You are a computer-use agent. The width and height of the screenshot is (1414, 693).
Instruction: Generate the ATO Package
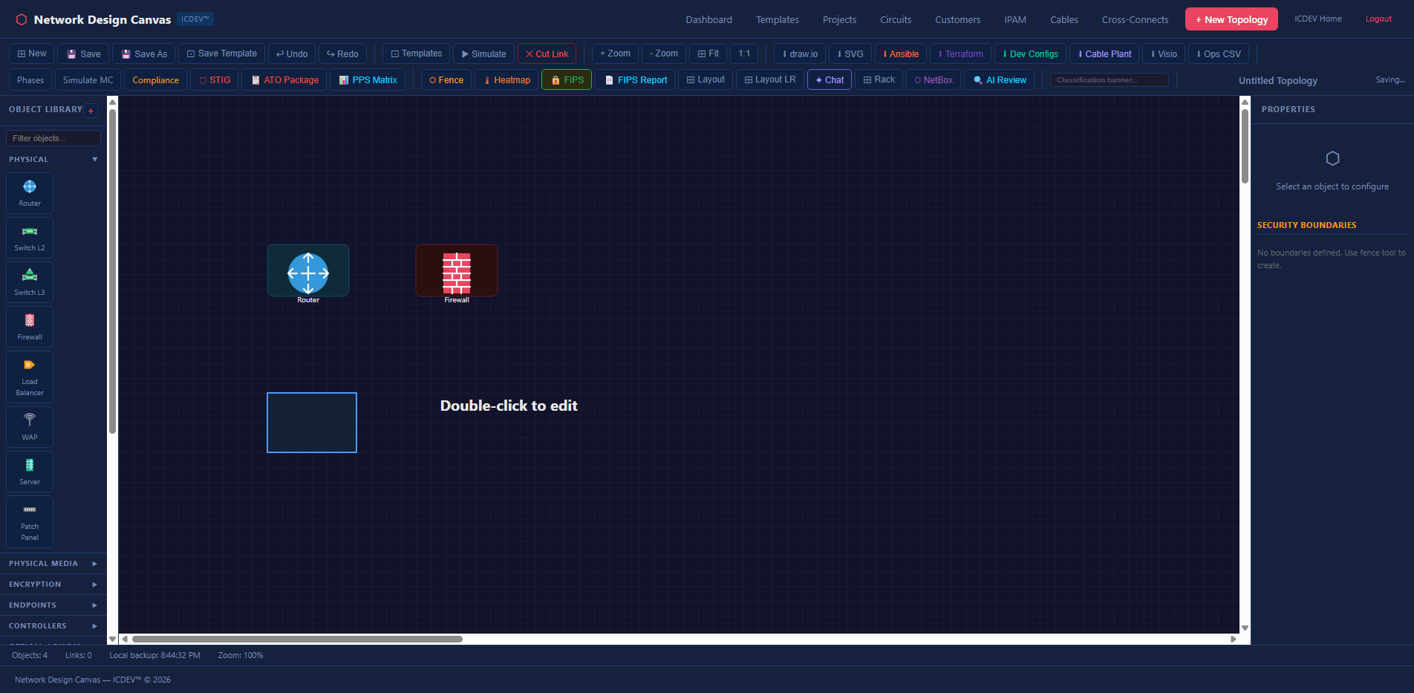click(x=284, y=80)
